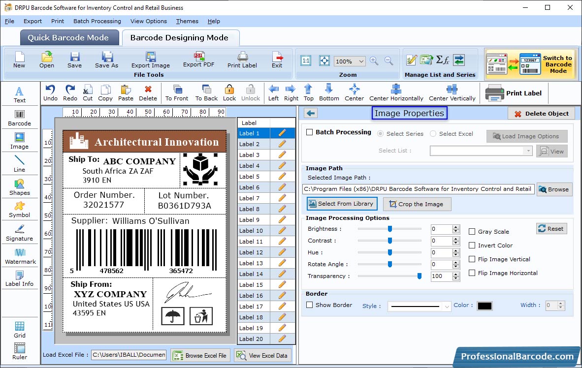Enable the Gray Scale option
Screen dimensions: 582x368
click(x=472, y=232)
